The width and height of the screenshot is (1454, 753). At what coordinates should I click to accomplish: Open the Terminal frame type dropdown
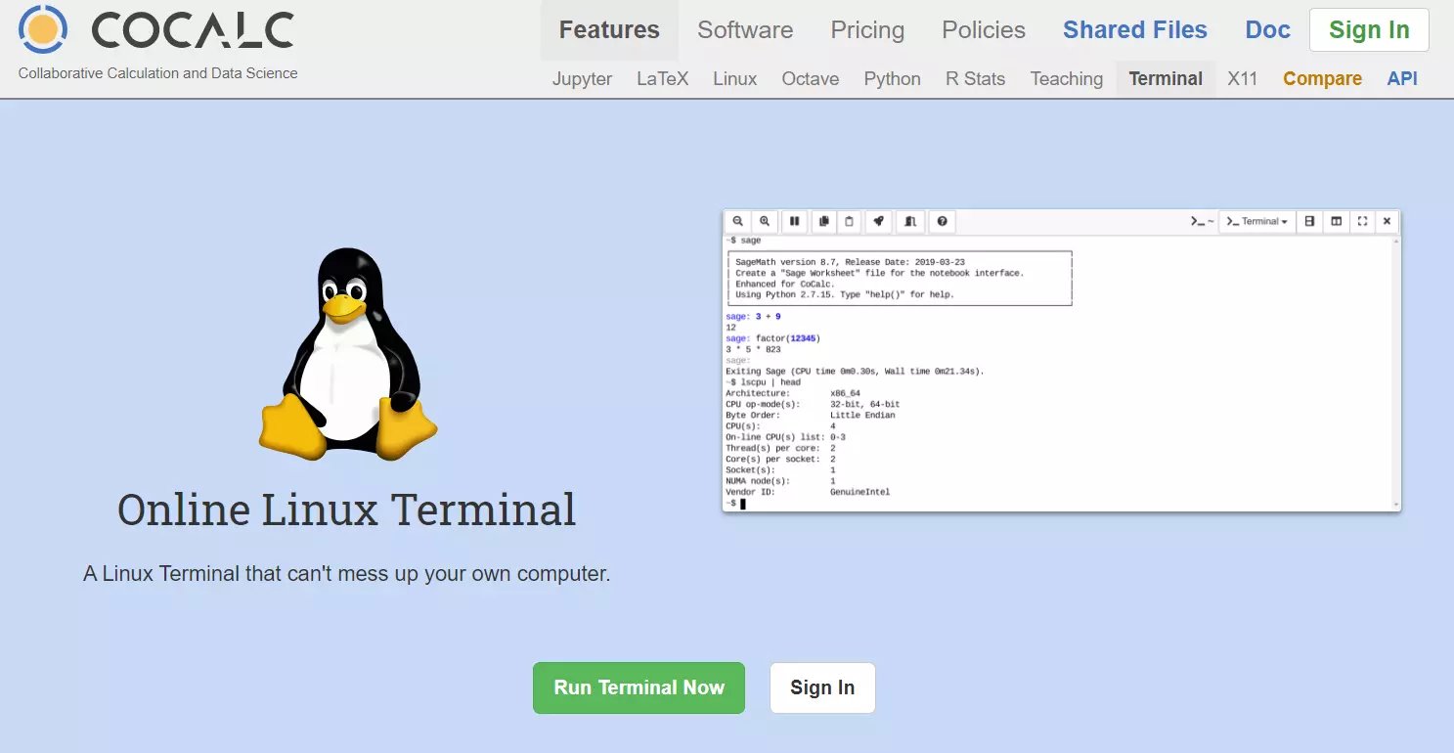[1257, 222]
